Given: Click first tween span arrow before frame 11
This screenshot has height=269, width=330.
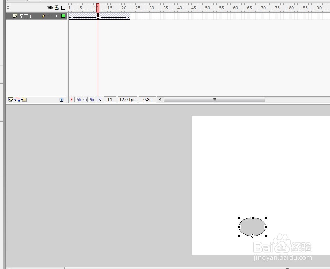Looking at the screenshot, I should [x=84, y=18].
